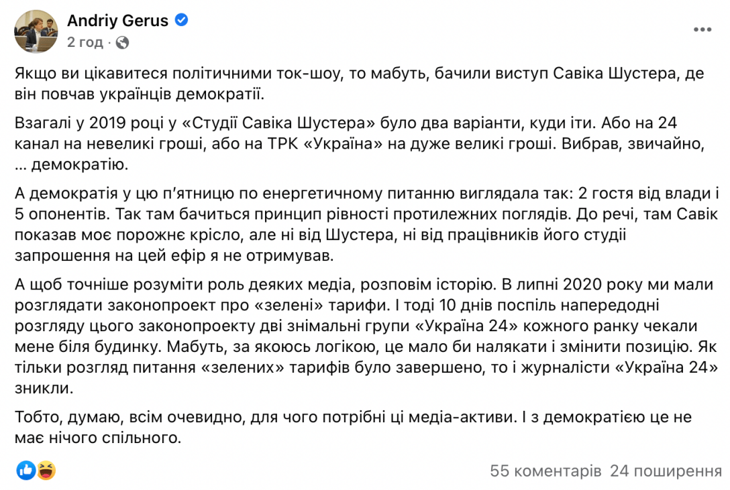Open the 55 коментарів comments list

click(x=545, y=471)
